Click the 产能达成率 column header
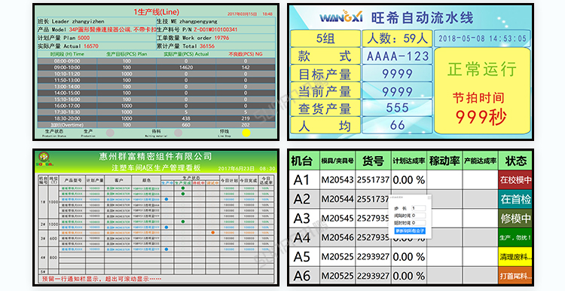Viewport: 565px width, 291px height. (480, 161)
